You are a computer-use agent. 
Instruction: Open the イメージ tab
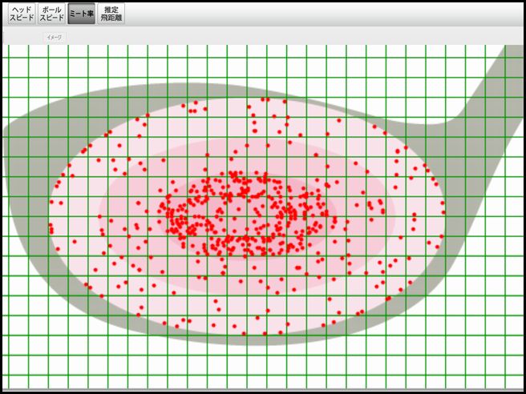(x=55, y=38)
